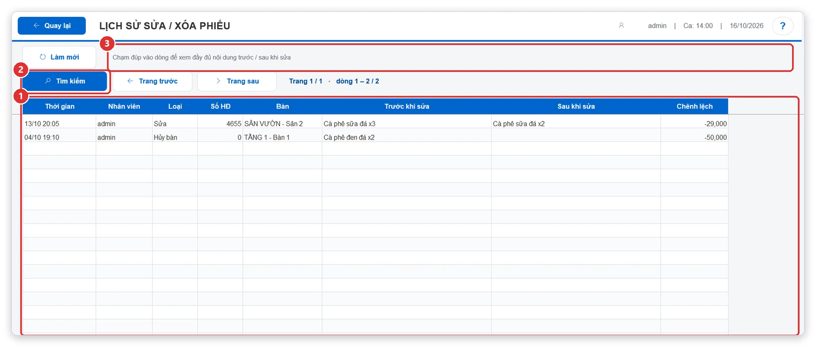
Task: Click the Chênh lệch column header
Action: pyautogui.click(x=694, y=106)
